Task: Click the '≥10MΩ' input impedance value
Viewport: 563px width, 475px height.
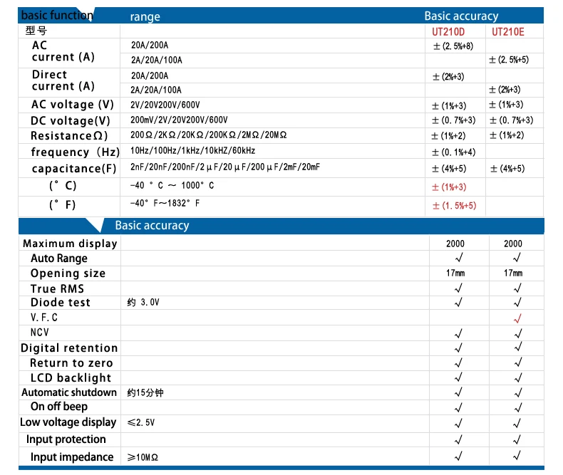Action: 143,457
